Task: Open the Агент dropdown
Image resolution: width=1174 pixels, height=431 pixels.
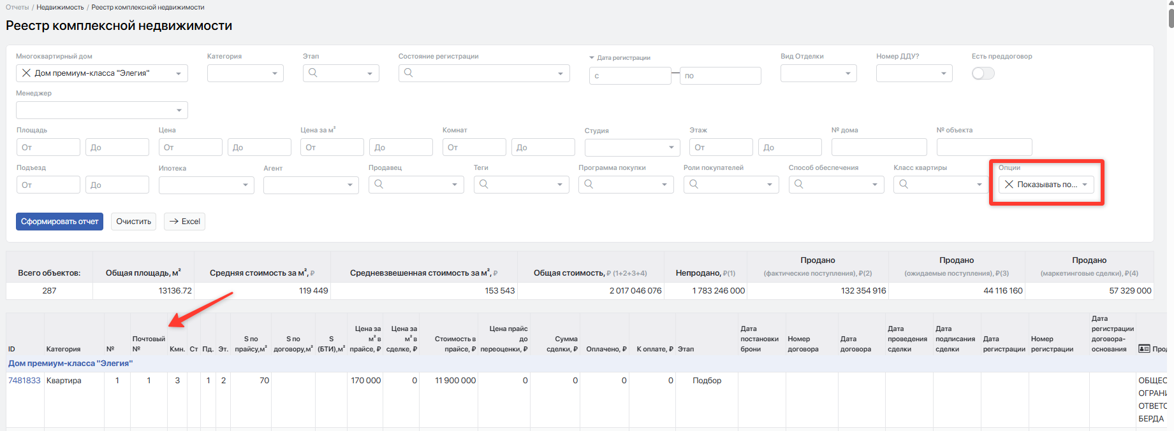Action: (311, 185)
